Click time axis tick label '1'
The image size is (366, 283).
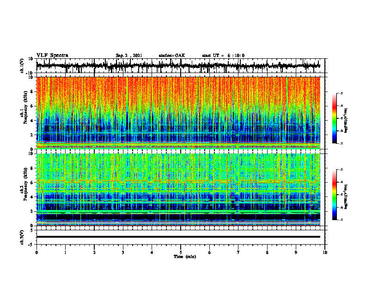point(65,252)
